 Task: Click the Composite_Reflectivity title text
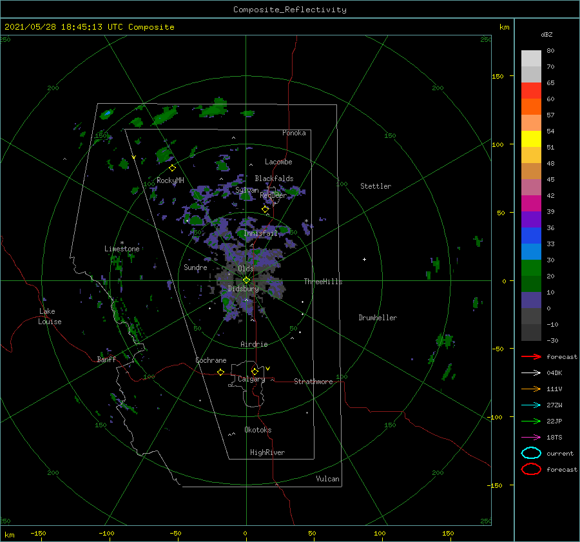pyautogui.click(x=290, y=10)
